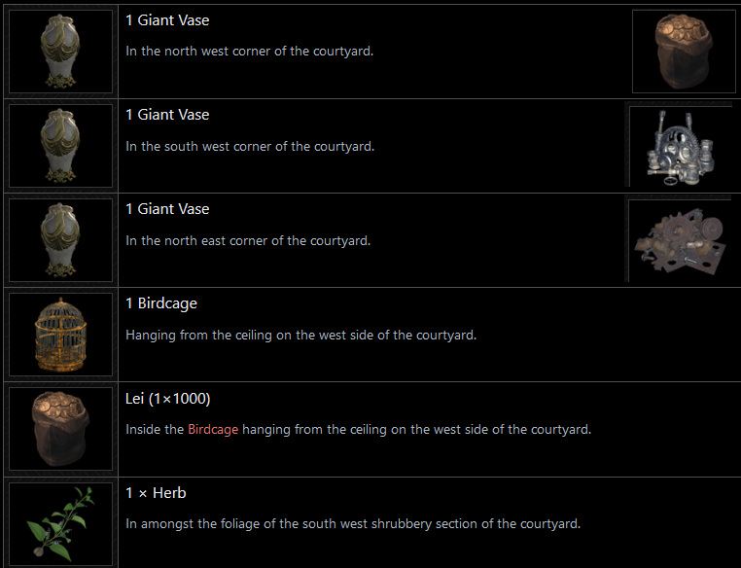
Task: Select the Giant Vase title above south west description
Action: click(x=167, y=115)
